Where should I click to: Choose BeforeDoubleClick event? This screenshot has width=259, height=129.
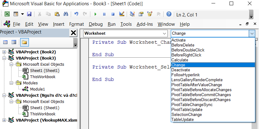coord(213,50)
